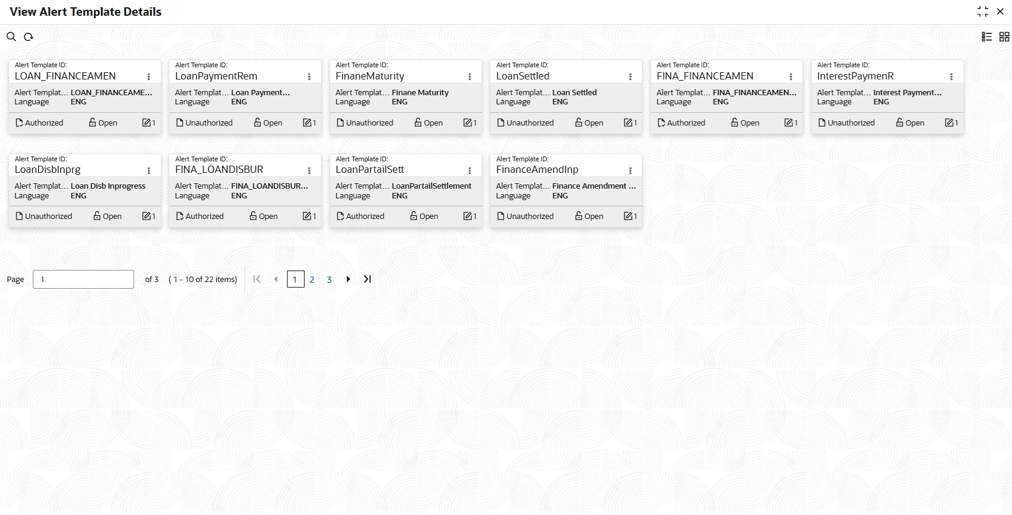Screen dimensions: 1012x515
Task: Click the search icon on the toolbar
Action: [x=11, y=37]
